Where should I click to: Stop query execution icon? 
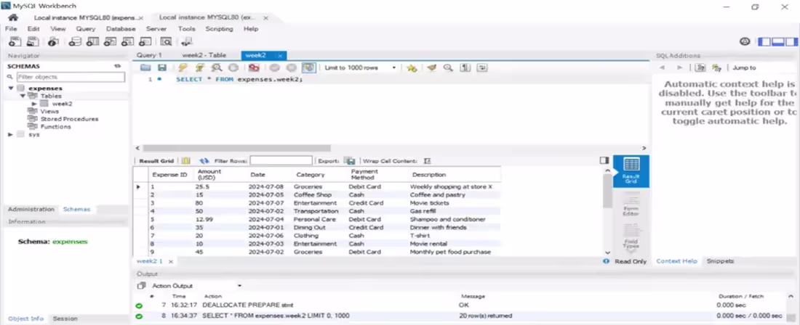coord(233,67)
